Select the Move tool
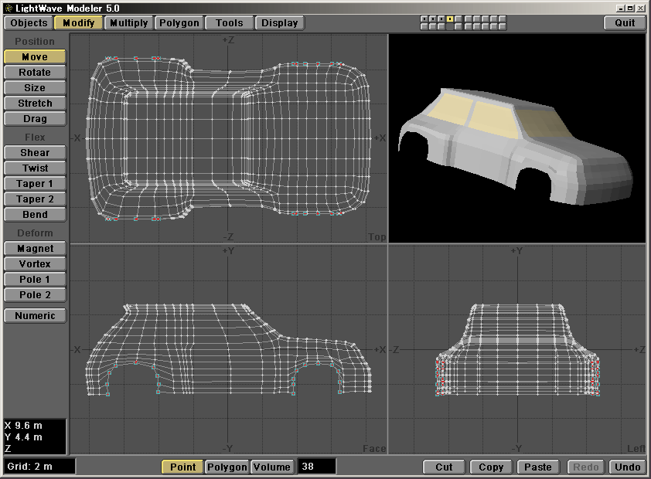This screenshot has height=479, width=651. pyautogui.click(x=35, y=57)
